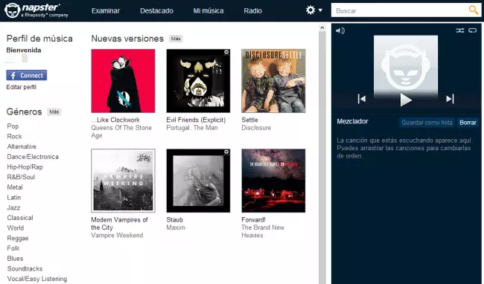Image resolution: width=484 pixels, height=284 pixels.
Task: Open the Examinar menu
Action: coord(106,11)
